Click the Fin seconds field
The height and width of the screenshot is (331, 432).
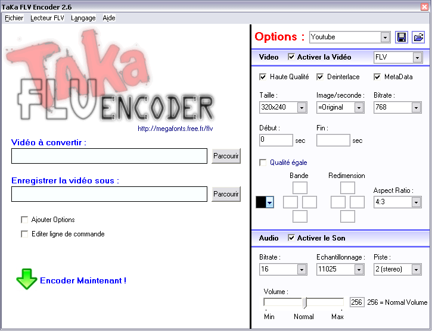(333, 140)
